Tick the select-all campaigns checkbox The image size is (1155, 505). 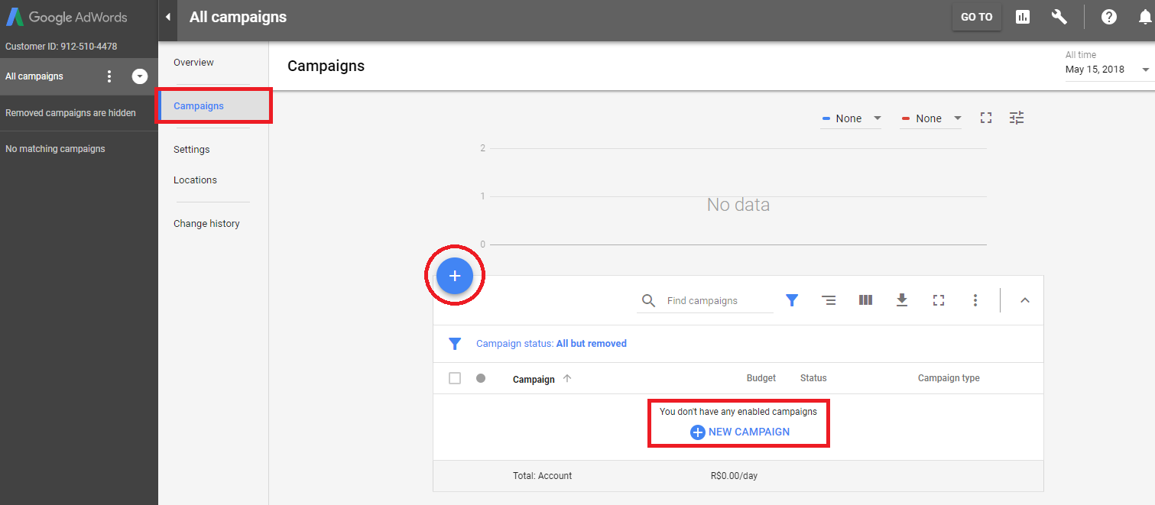click(x=455, y=378)
